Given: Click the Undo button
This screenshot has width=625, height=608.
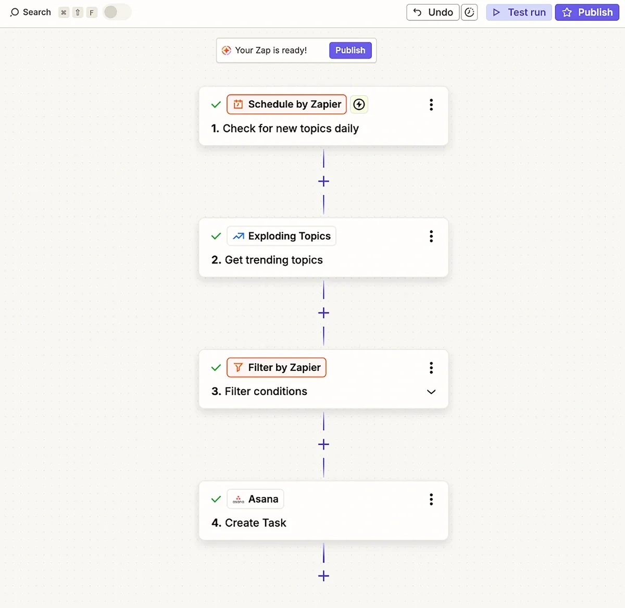Looking at the screenshot, I should 433,12.
